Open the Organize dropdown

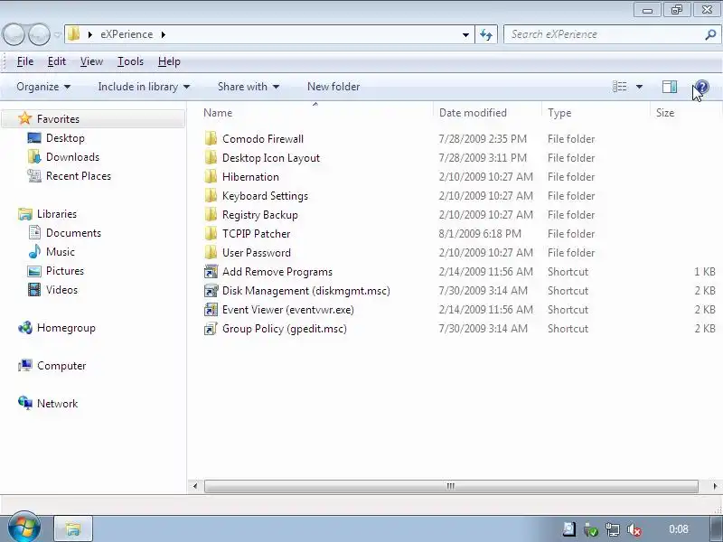[x=43, y=87]
